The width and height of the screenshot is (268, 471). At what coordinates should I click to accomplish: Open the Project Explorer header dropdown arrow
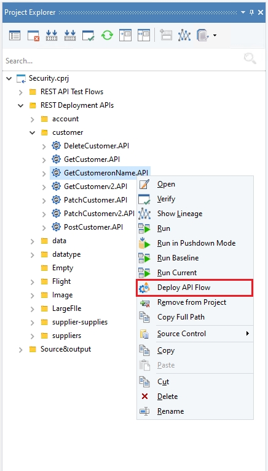coord(243,12)
